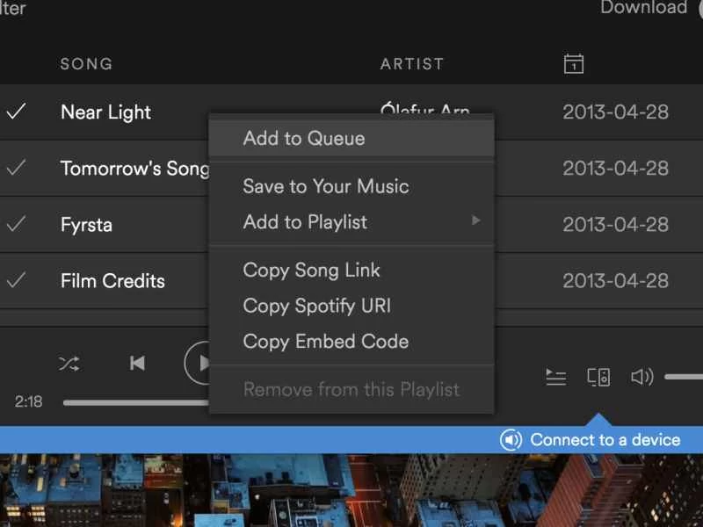Open the available devices menu

click(x=598, y=377)
